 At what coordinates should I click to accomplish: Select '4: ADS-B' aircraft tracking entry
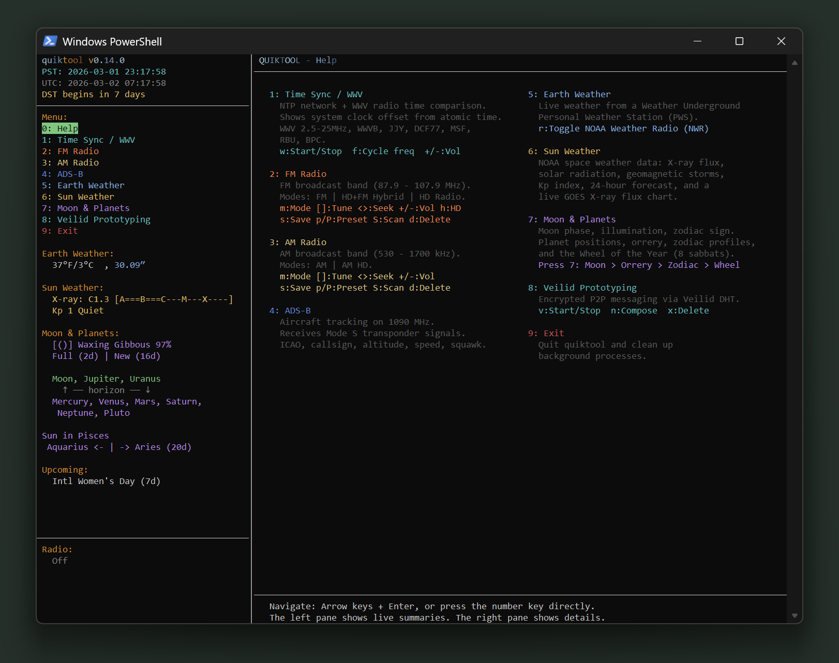point(62,174)
